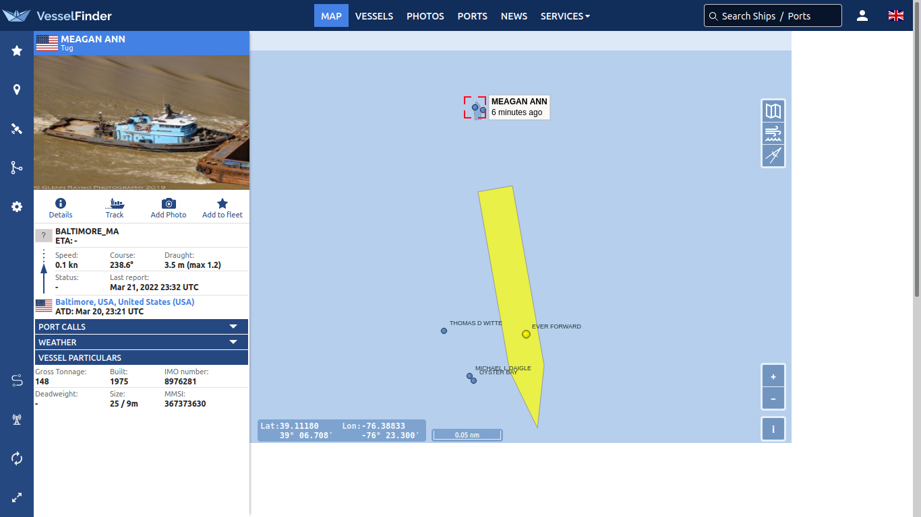Open the user account icon

pyautogui.click(x=862, y=15)
